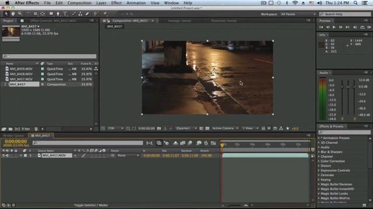Toggle Pixel Aspect Ratio Correction

[263, 128]
